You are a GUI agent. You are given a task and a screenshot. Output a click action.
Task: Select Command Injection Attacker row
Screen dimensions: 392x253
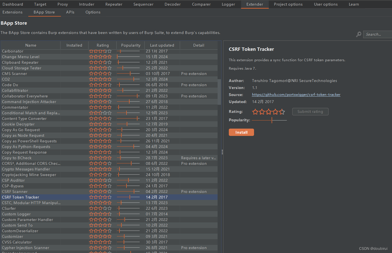coord(109,102)
